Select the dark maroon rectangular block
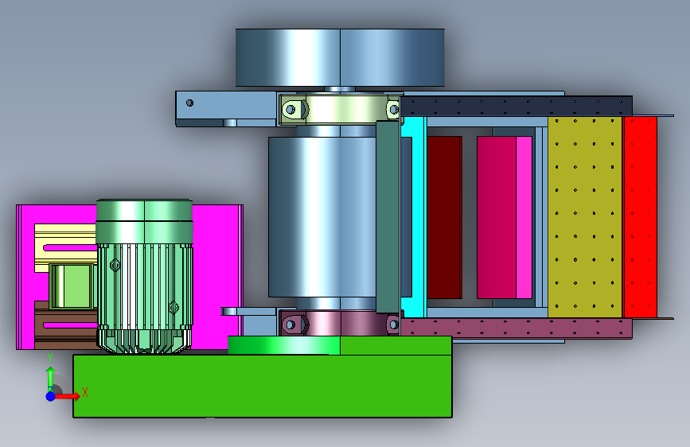 tap(444, 217)
